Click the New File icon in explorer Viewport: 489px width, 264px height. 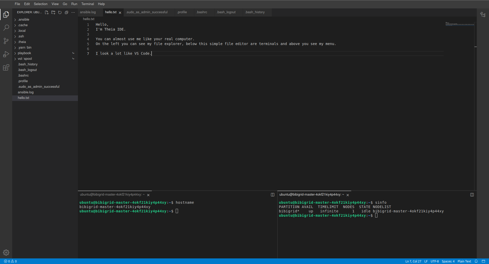47,12
